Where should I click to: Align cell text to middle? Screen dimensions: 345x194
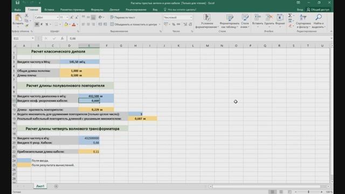88,17
